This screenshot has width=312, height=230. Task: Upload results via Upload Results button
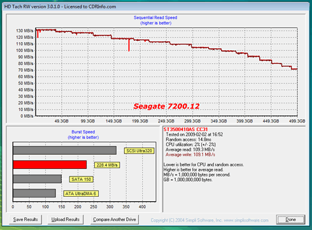[x=66, y=219]
